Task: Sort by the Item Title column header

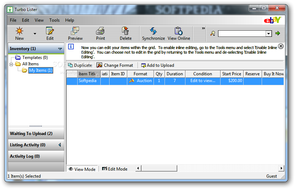Action: coord(89,74)
